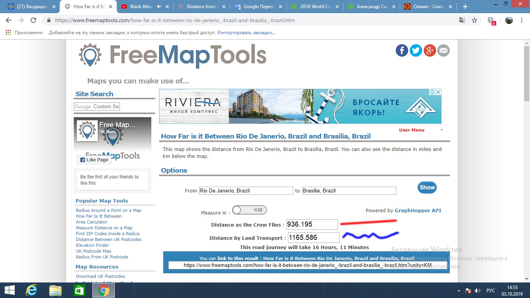Click the Show button
The image size is (530, 298).
click(x=427, y=187)
